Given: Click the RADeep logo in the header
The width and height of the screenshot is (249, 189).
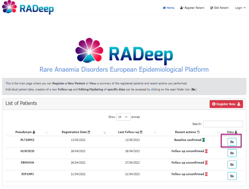Looking at the screenshot, I should 28,7.
